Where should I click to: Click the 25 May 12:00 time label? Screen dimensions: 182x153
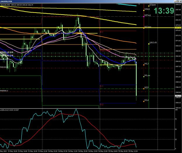133,151
